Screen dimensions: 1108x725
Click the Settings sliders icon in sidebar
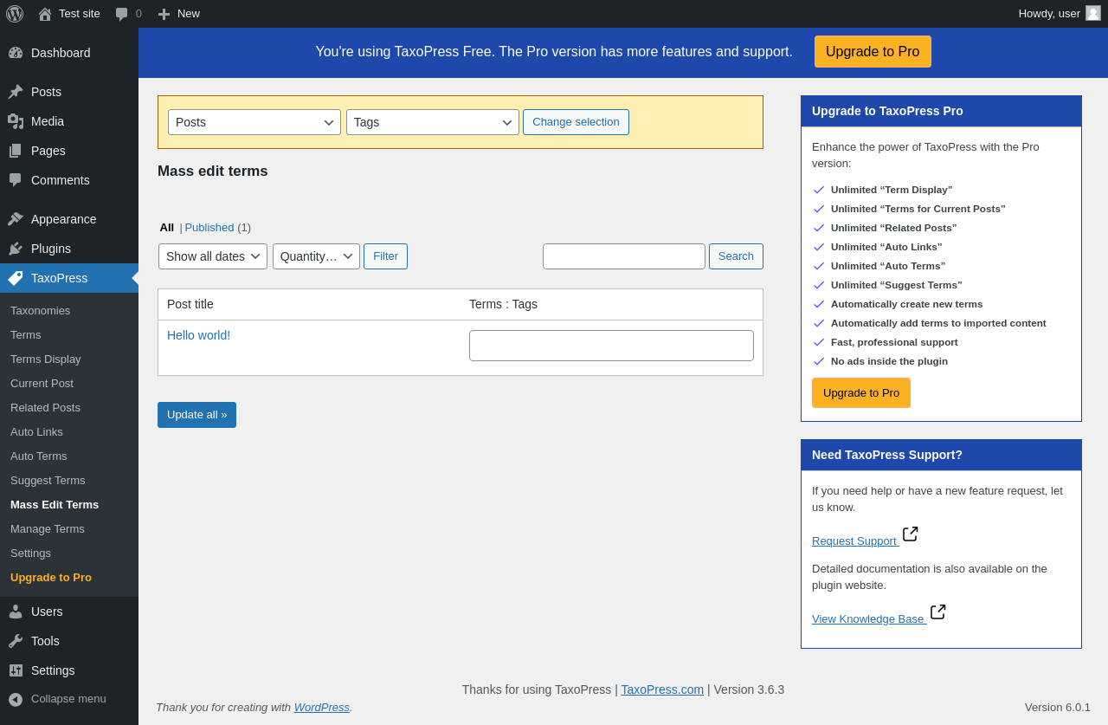tap(16, 670)
